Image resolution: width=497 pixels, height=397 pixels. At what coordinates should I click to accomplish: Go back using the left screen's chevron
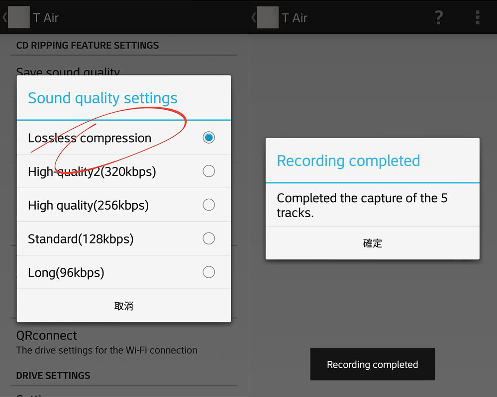pos(4,18)
